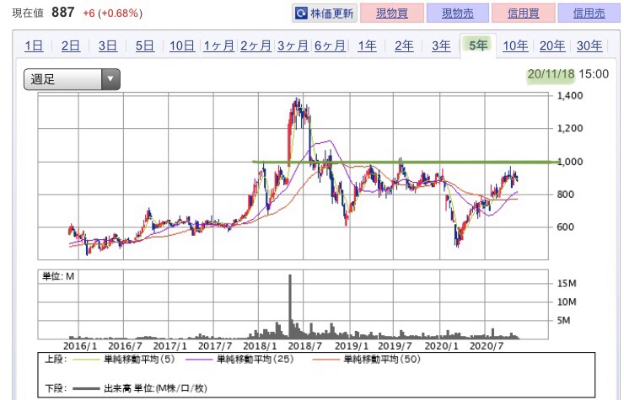Click the 15M volume axis label
The height and width of the screenshot is (400, 624).
pos(567,284)
